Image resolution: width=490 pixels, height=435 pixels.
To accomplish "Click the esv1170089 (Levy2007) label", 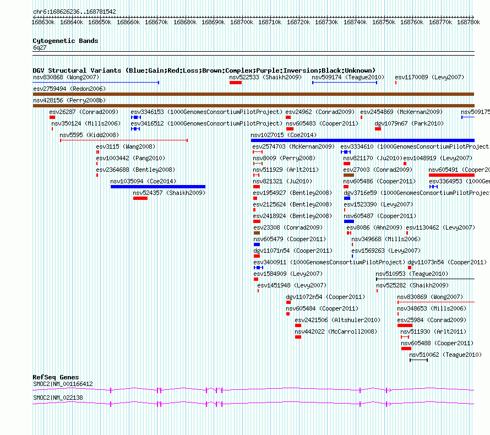I will [x=429, y=77].
